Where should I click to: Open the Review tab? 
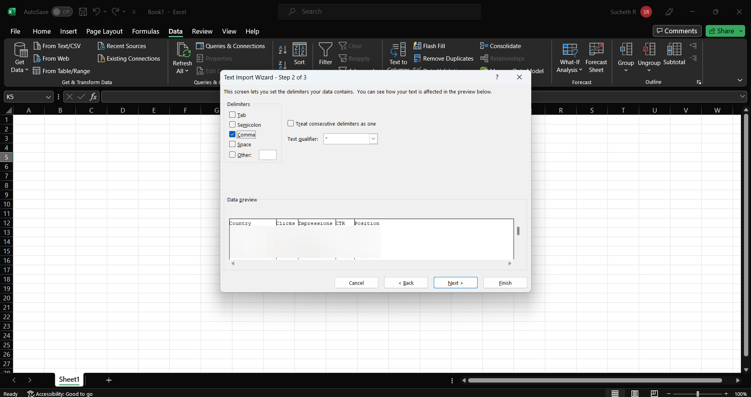[202, 31]
